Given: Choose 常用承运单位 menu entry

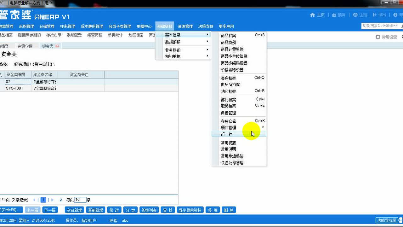Looking at the screenshot, I should (239, 156).
